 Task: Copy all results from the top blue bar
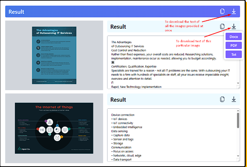coord(222,11)
